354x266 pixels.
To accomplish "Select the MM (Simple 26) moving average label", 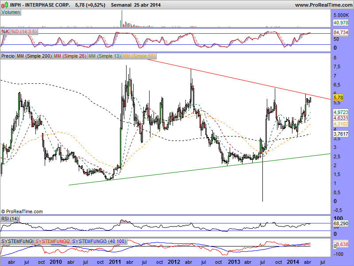I will pyautogui.click(x=70, y=56).
